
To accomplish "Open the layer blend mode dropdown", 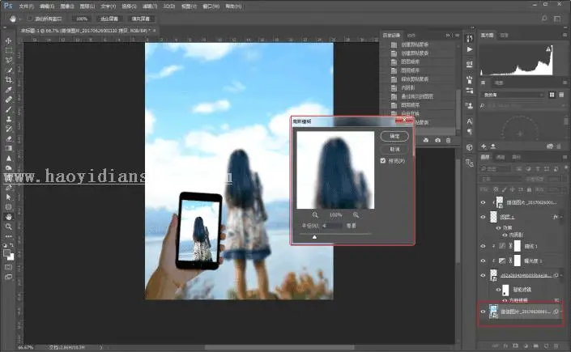I will (501, 179).
